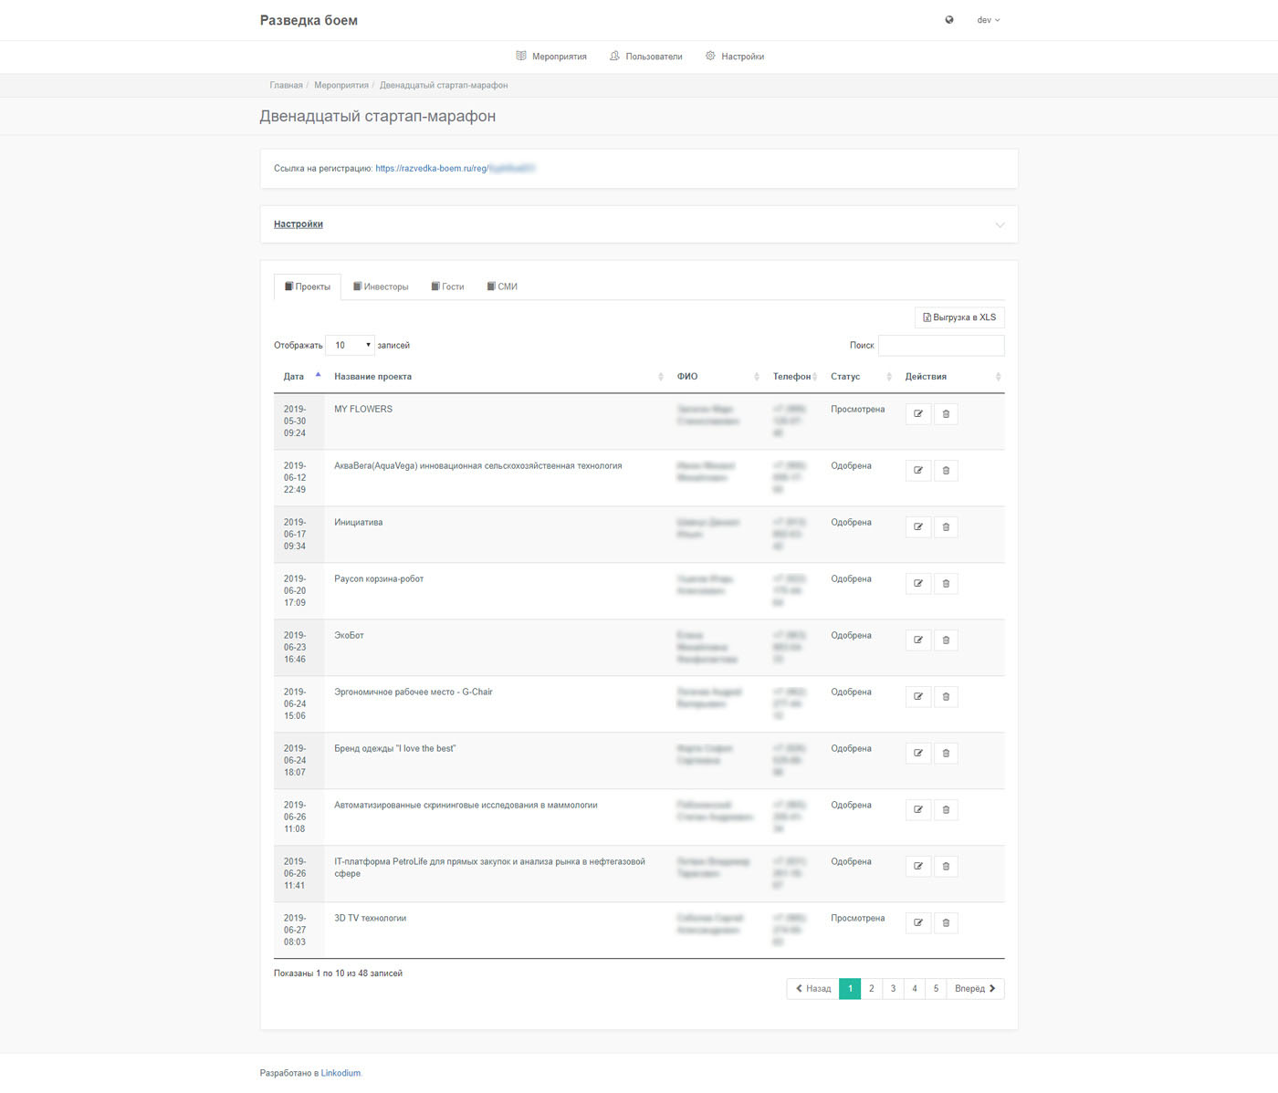
Task: Edit the MY FLOWERS project entry
Action: pyautogui.click(x=918, y=414)
